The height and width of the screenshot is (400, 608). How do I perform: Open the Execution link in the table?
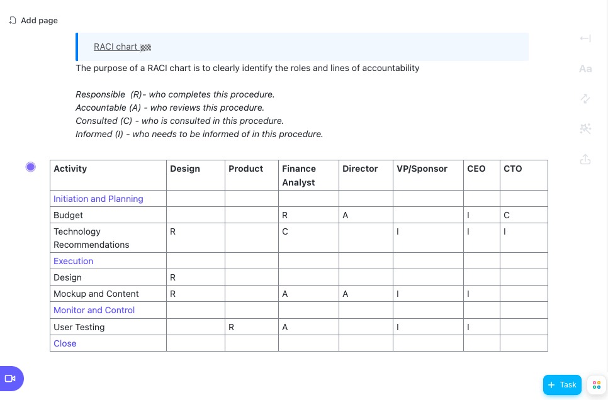tap(73, 261)
